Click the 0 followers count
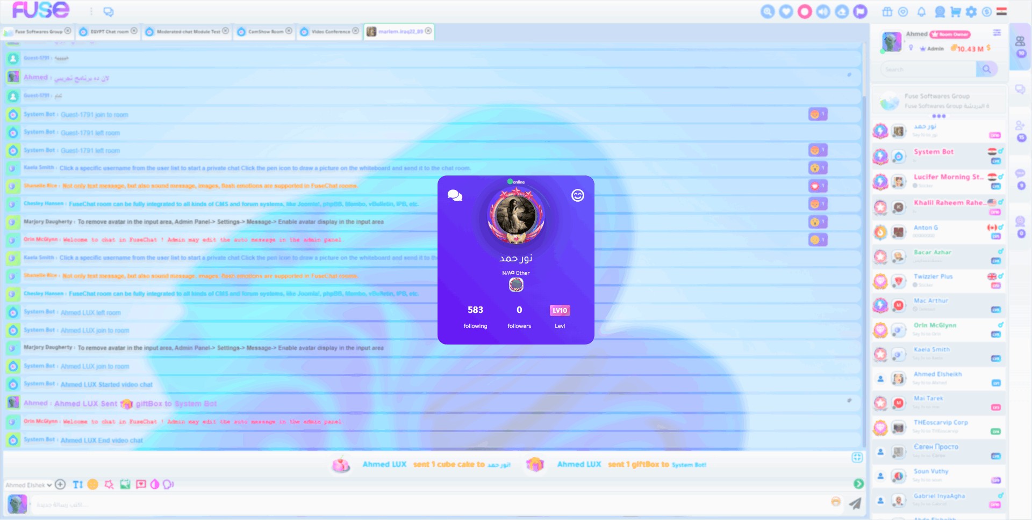Screen dimensions: 1032x520 pyautogui.click(x=519, y=310)
